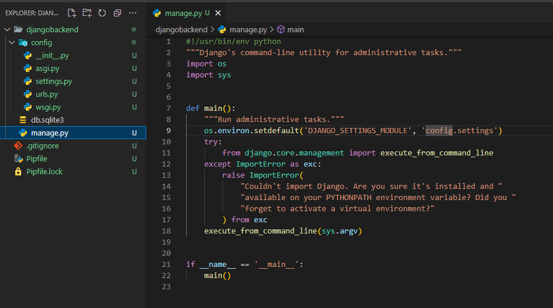Open db.sqlite3 in the Explorer
553x308 pixels.
47,120
